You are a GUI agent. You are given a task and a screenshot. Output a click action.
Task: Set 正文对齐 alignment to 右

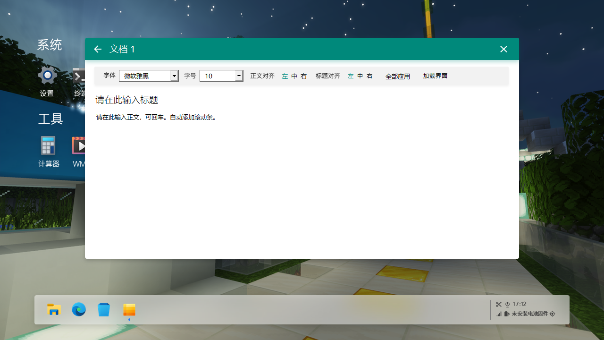pyautogui.click(x=304, y=76)
